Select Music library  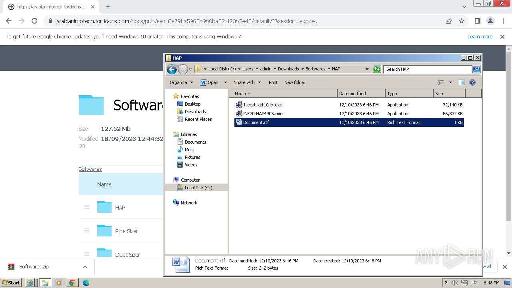190,150
